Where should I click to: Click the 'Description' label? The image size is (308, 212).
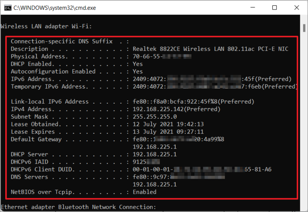tap(30, 49)
